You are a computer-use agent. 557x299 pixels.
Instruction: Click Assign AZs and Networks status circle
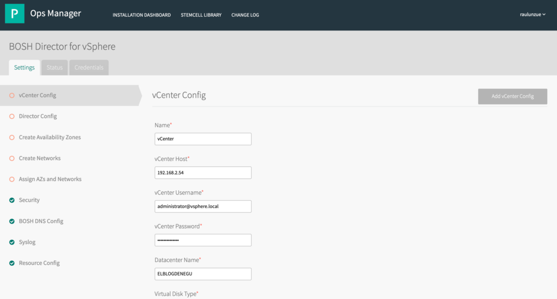12,179
